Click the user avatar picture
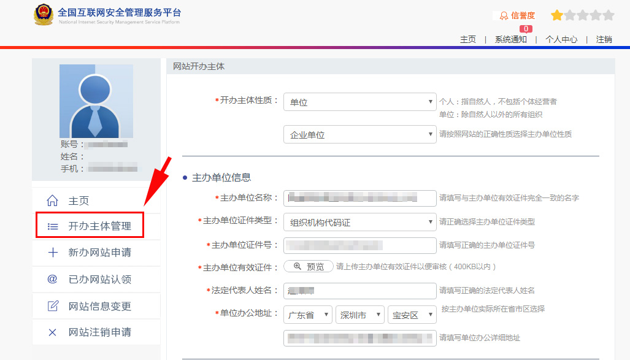 tap(96, 101)
